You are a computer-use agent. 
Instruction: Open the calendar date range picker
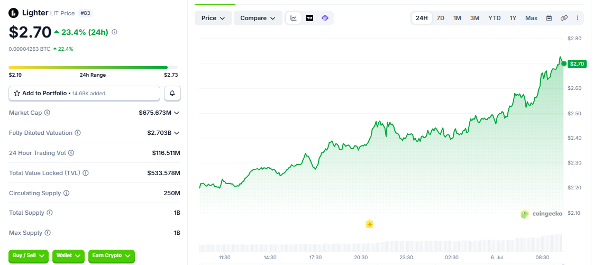[x=549, y=18]
